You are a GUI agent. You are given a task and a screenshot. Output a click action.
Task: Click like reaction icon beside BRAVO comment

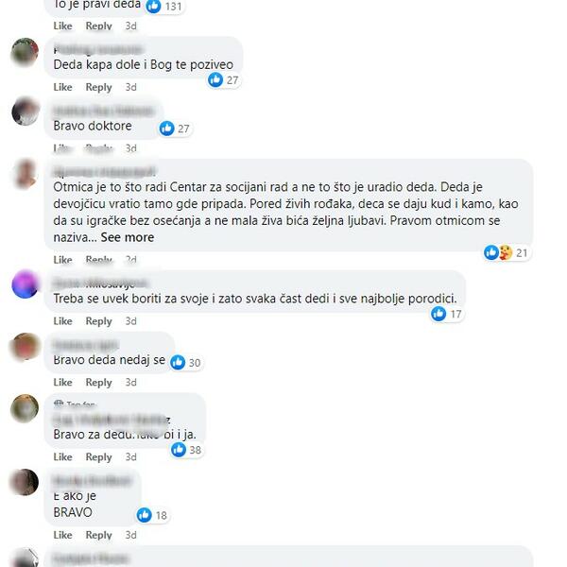click(145, 515)
